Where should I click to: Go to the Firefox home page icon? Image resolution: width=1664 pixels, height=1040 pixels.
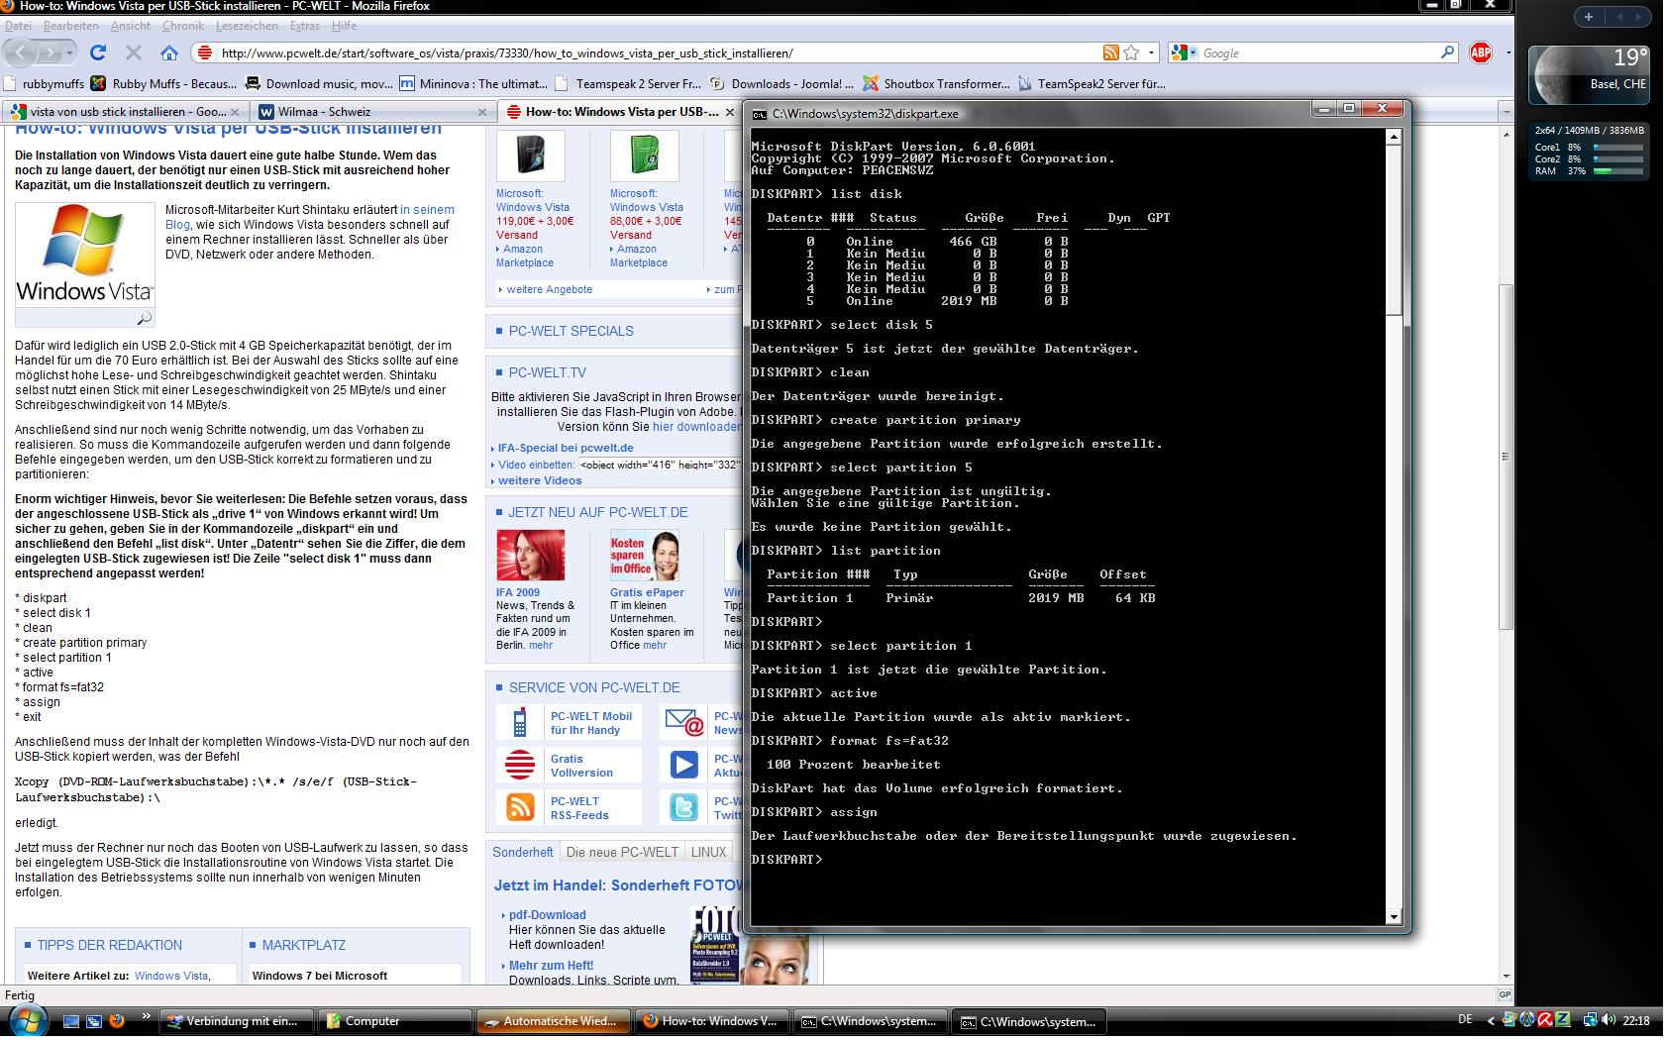pyautogui.click(x=169, y=52)
